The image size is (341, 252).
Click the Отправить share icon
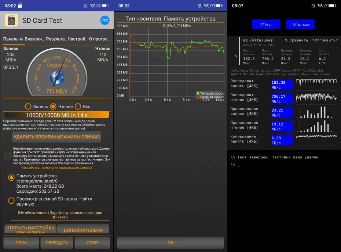(314, 40)
